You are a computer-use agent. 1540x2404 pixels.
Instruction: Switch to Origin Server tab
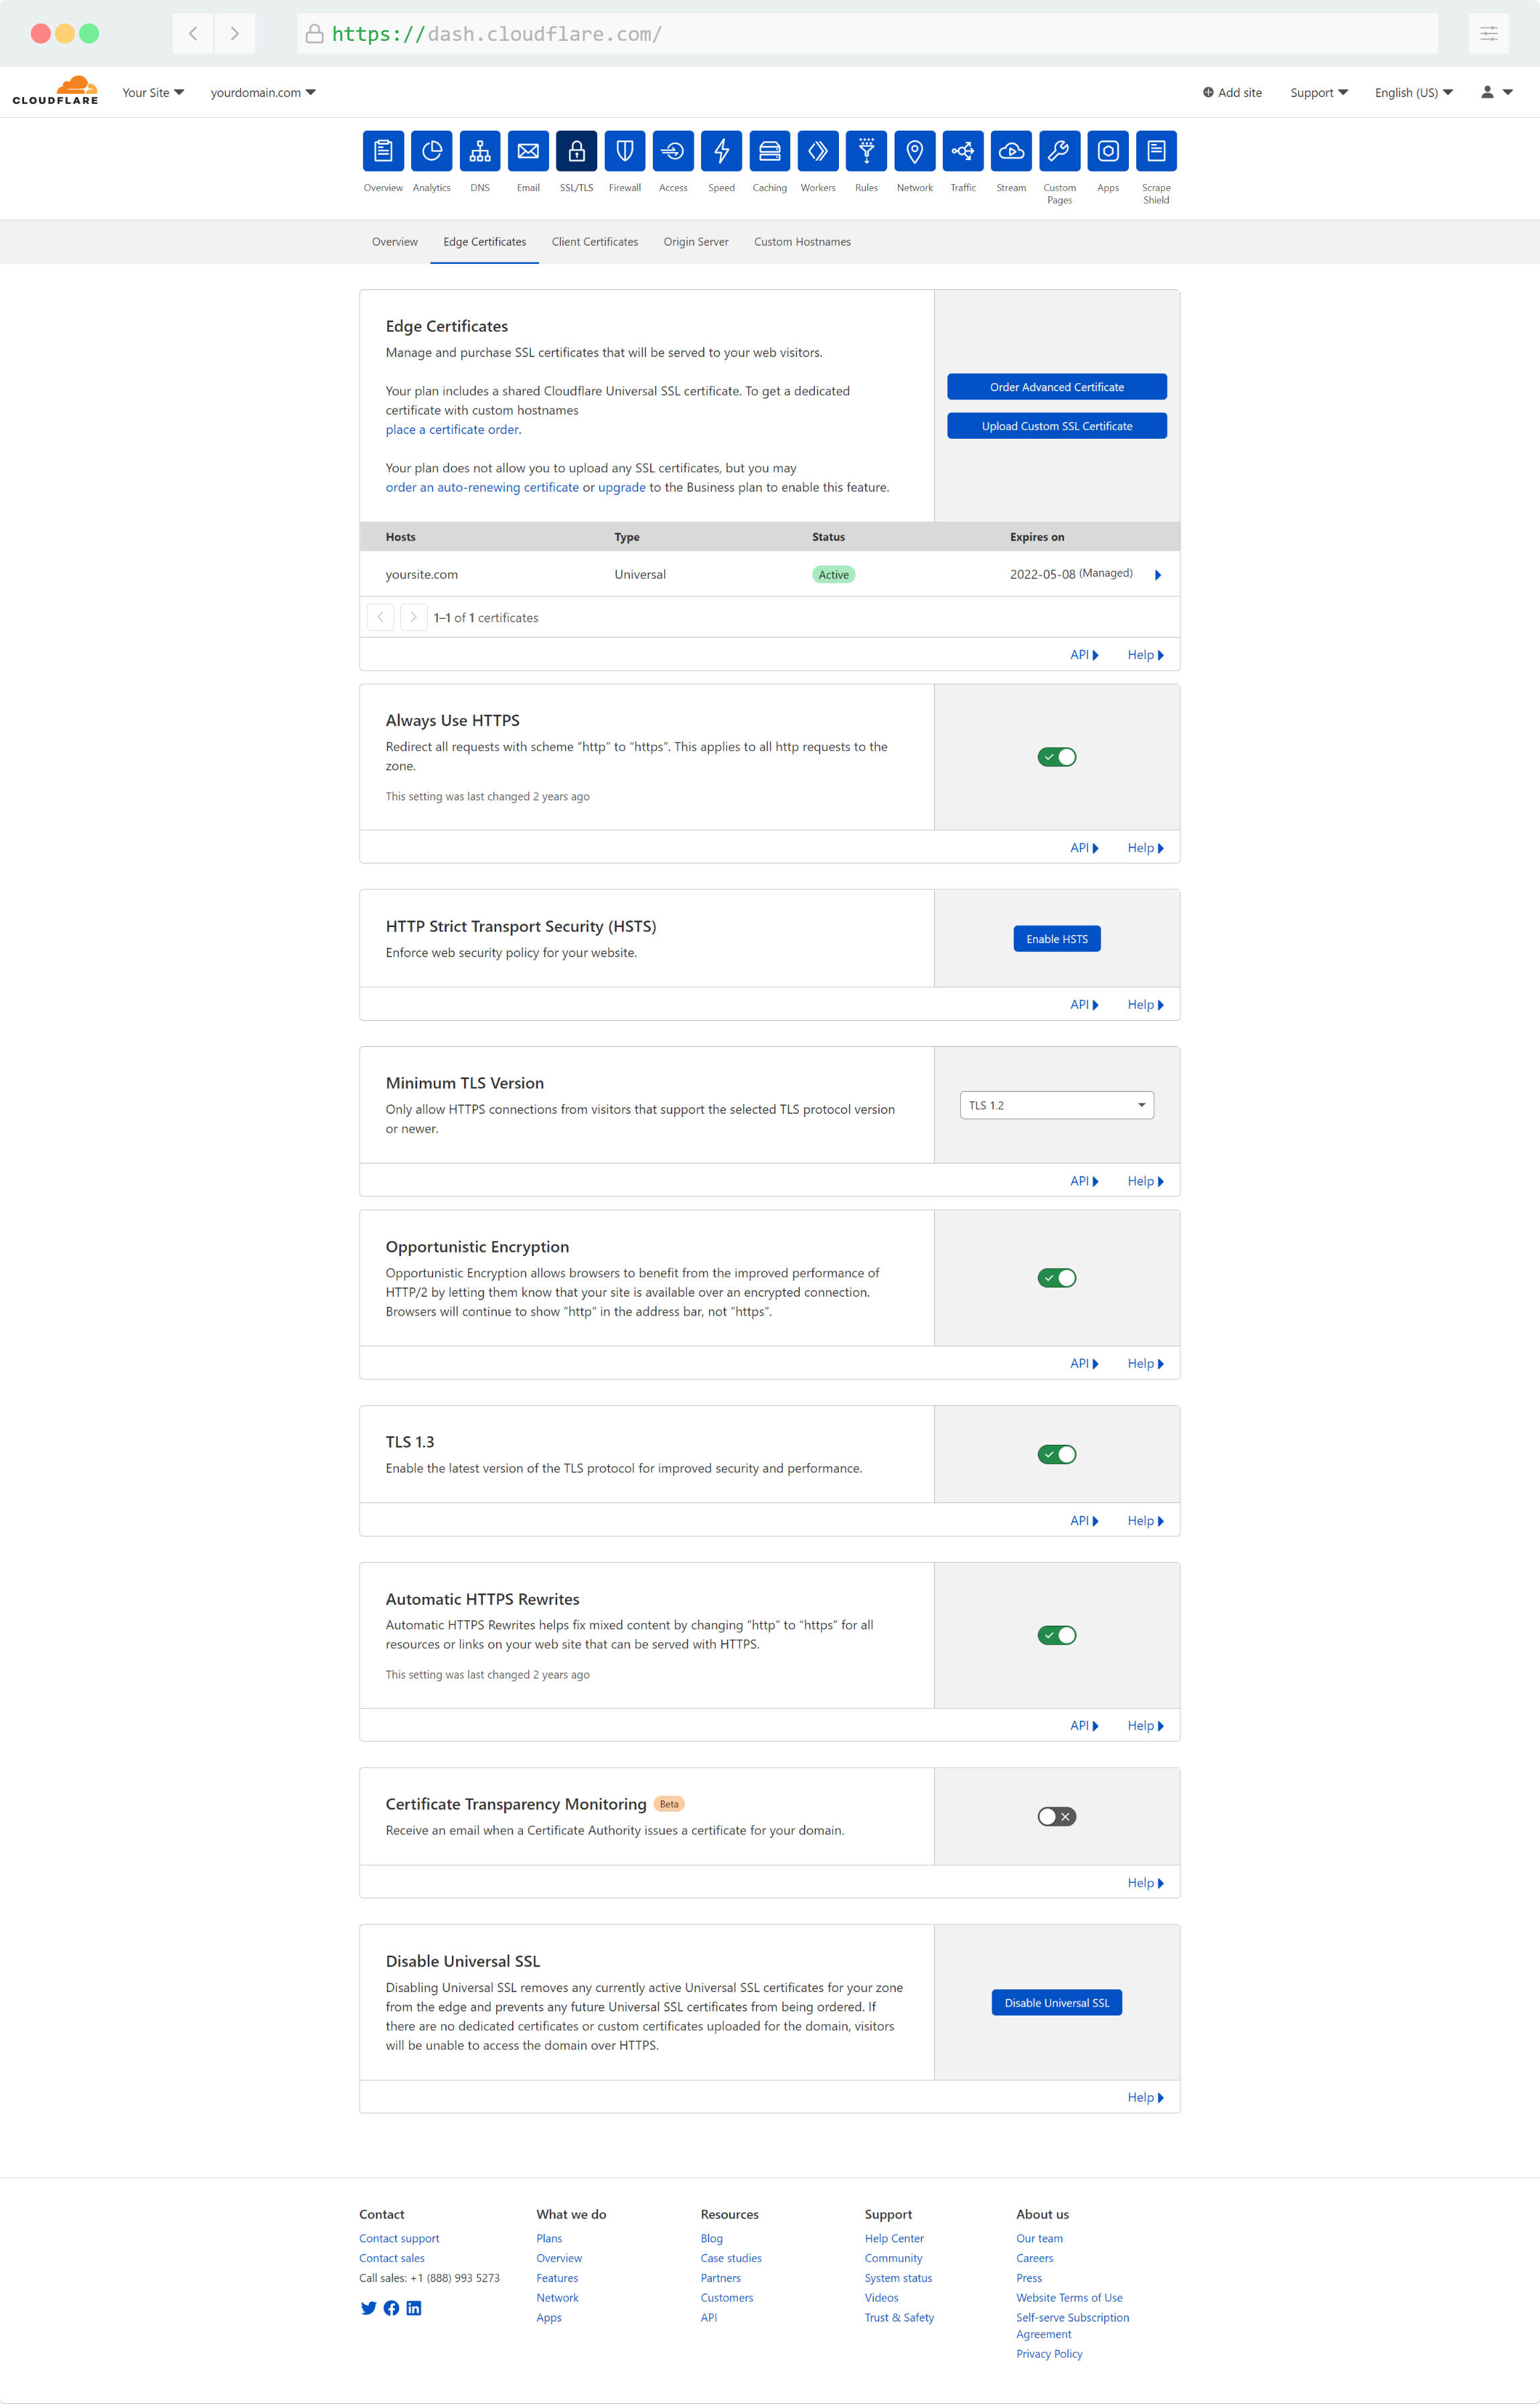696,242
